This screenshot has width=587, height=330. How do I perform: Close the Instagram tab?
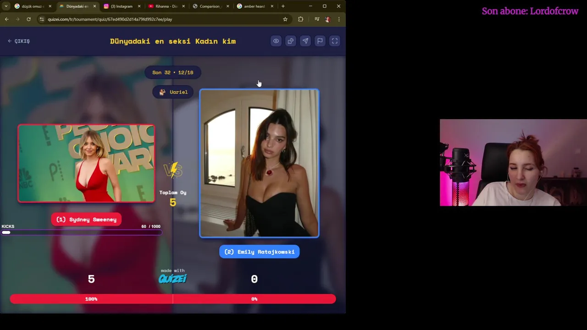click(139, 6)
